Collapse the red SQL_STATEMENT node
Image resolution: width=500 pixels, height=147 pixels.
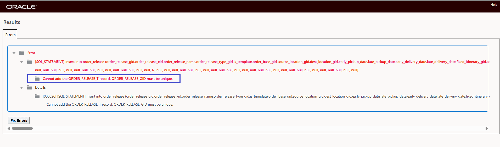click(x=21, y=62)
